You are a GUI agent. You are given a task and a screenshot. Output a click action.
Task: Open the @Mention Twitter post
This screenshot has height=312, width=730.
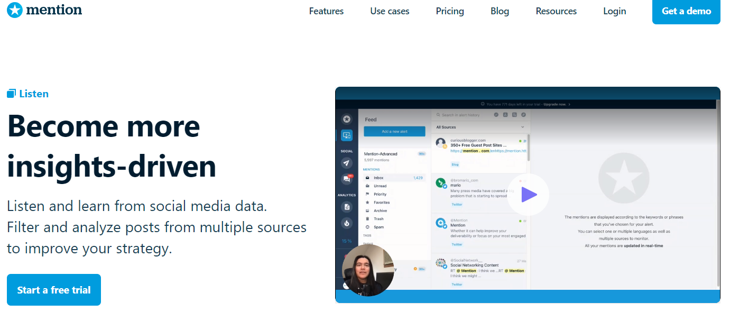click(x=480, y=233)
